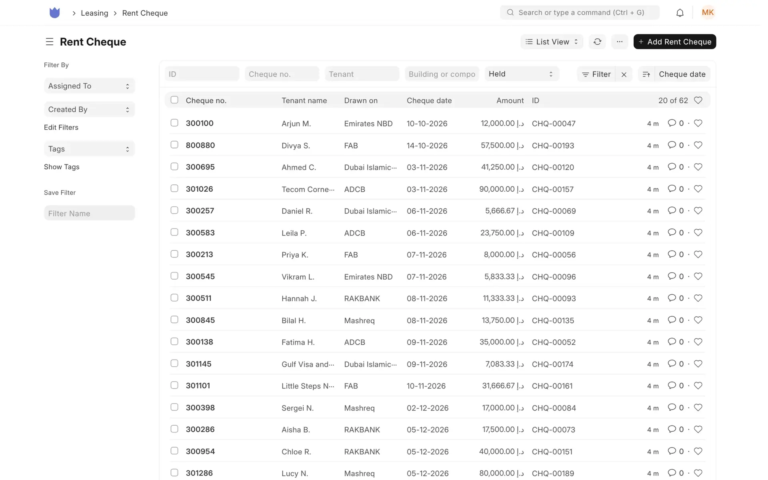Open the MK user avatar menu
768x480 pixels.
(708, 12)
